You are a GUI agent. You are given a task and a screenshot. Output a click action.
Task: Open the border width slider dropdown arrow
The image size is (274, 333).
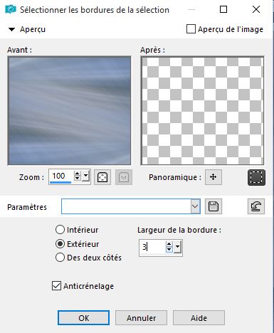pos(177,247)
